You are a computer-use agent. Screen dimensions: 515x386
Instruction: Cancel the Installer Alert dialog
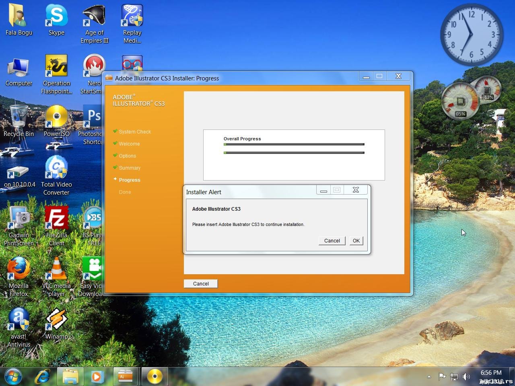point(332,240)
